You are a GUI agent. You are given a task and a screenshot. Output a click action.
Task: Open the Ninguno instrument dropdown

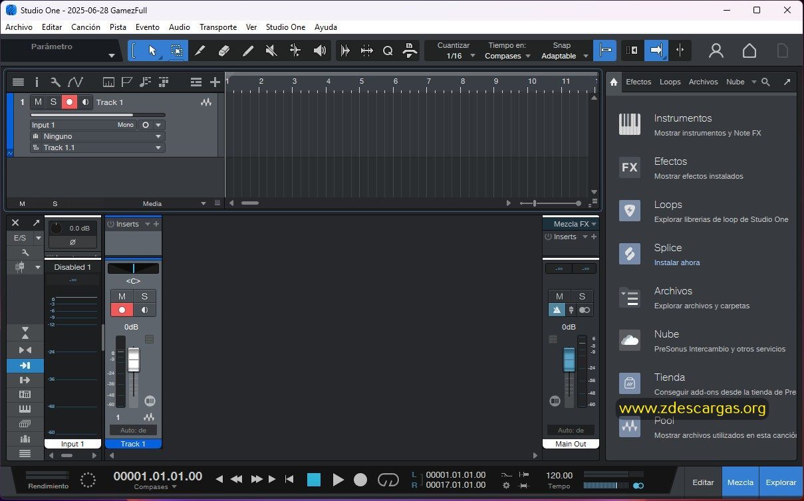97,136
